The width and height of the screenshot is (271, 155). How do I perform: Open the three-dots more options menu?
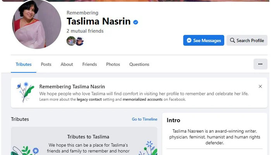(260, 64)
